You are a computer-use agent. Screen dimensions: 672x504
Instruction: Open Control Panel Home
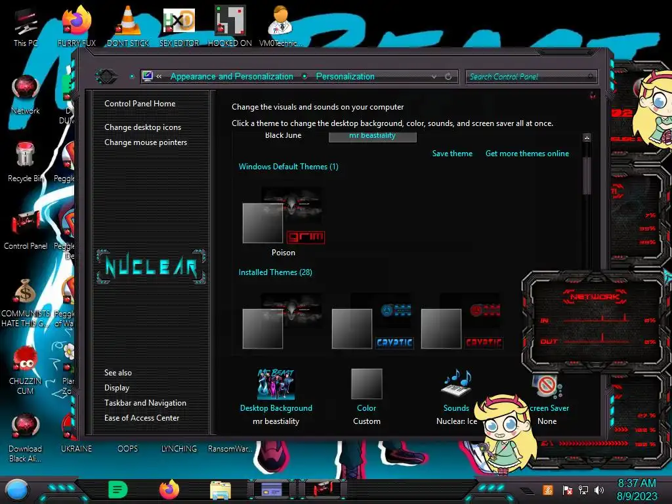pyautogui.click(x=140, y=103)
